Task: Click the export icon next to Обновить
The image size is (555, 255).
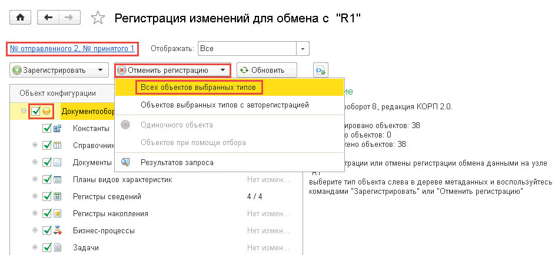Action: click(321, 71)
